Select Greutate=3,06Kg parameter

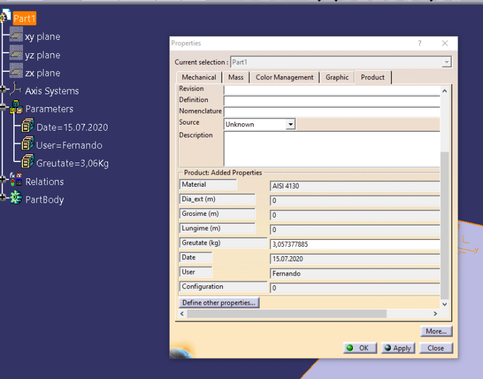pyautogui.click(x=72, y=163)
